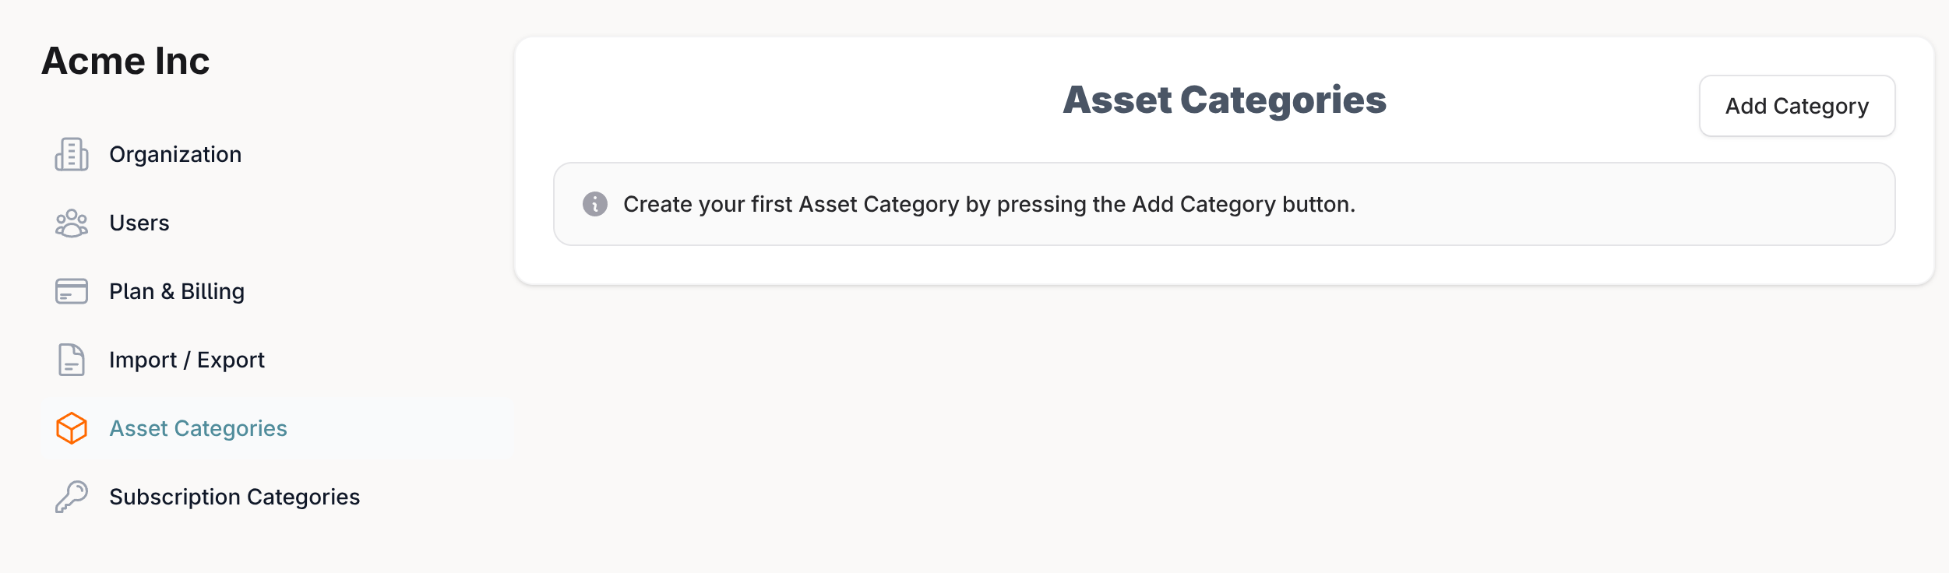Open the Organization settings page

(175, 154)
